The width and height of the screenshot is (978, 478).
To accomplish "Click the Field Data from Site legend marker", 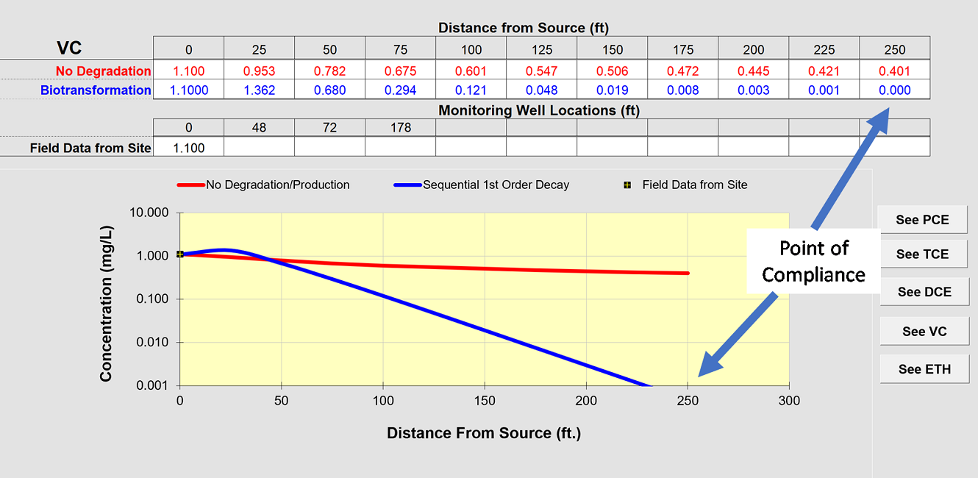I will point(627,185).
